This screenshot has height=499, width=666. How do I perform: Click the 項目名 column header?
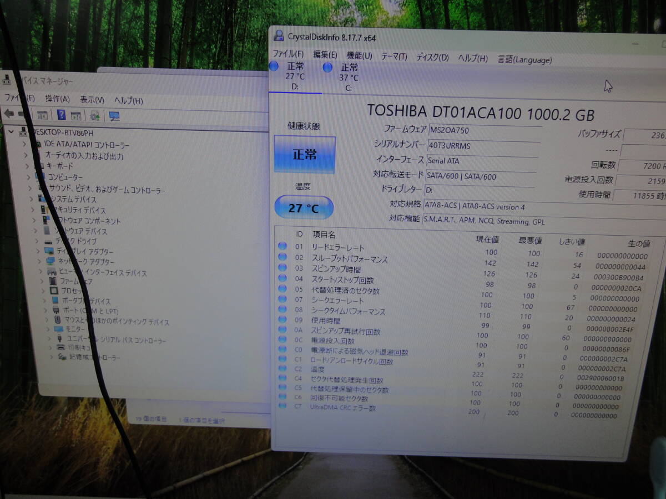click(324, 235)
